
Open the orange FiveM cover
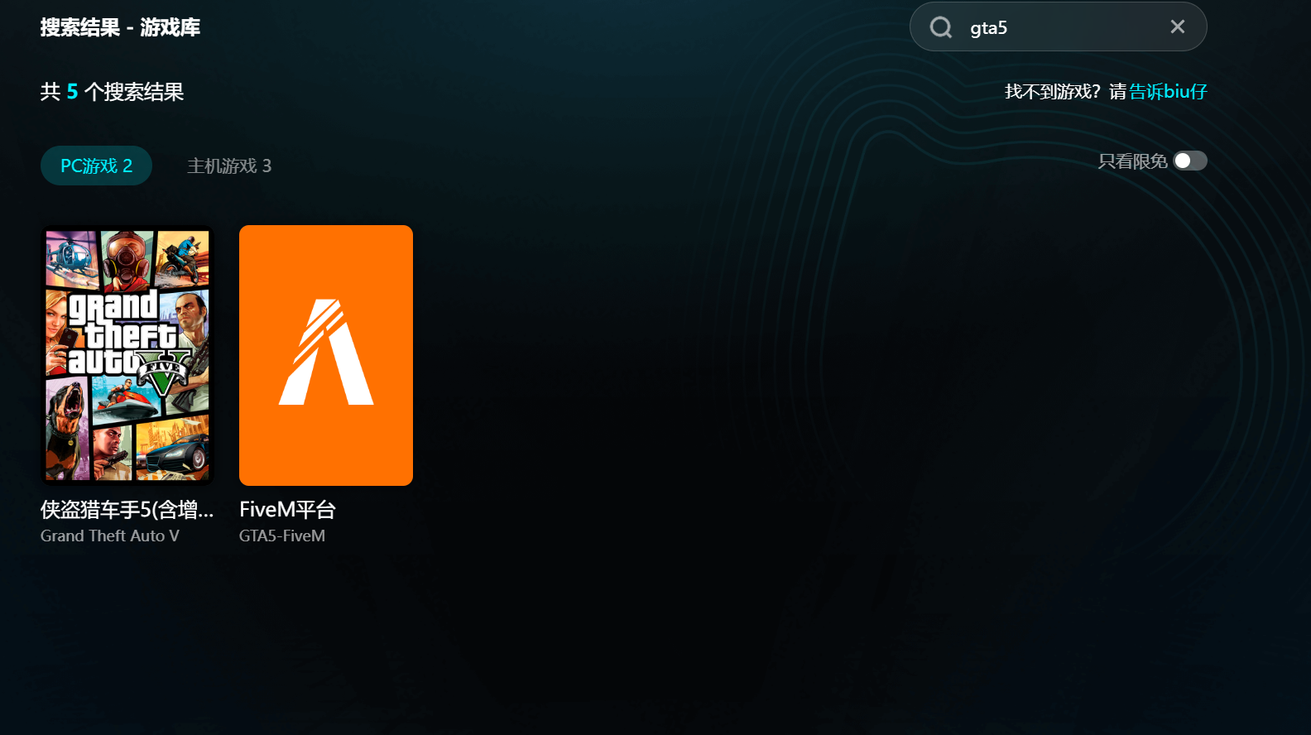click(x=326, y=355)
